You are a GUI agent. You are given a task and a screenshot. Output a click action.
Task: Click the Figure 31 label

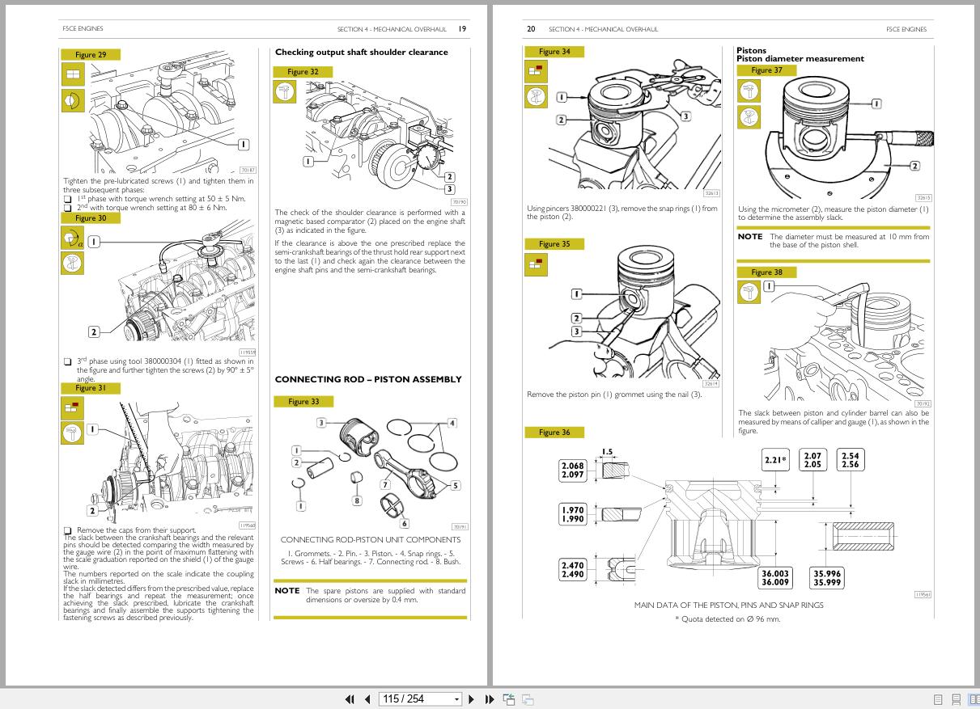[91, 388]
